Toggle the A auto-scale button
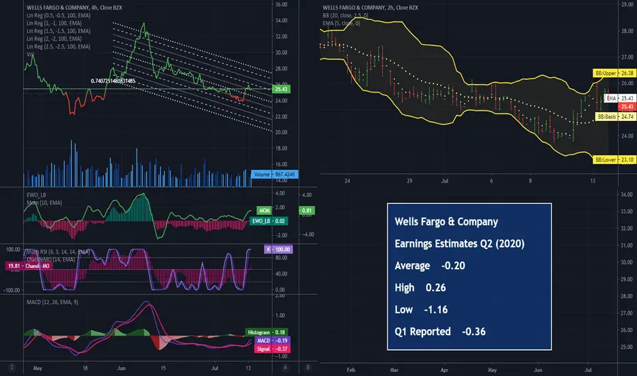637x376 pixels. 285,368
